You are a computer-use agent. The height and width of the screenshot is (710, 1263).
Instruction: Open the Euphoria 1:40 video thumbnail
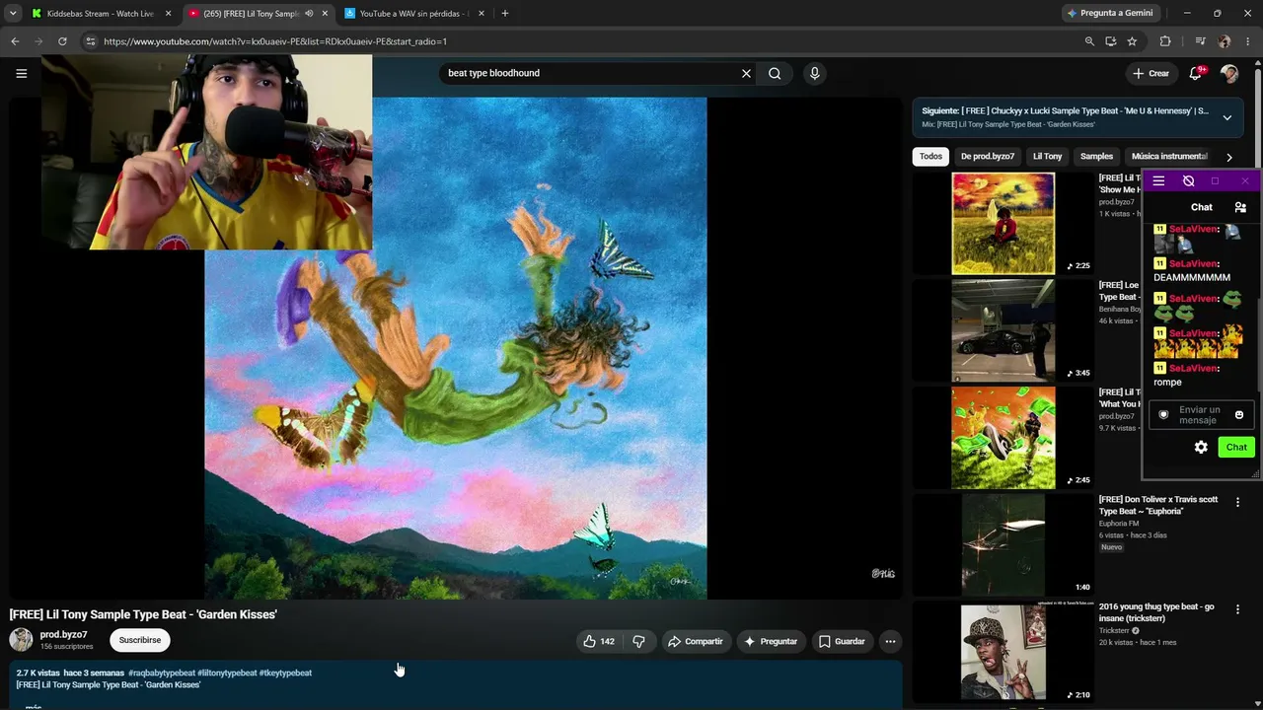point(1003,545)
